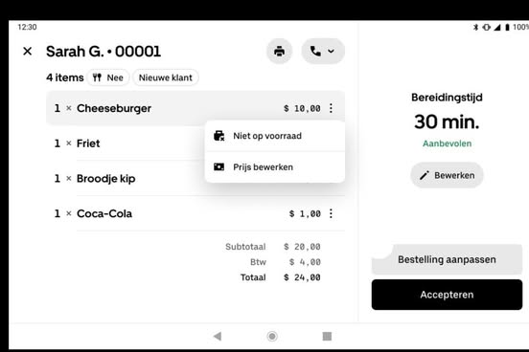Tap the Android recents square button
Viewport: 529px width, 352px height.
[x=327, y=336]
